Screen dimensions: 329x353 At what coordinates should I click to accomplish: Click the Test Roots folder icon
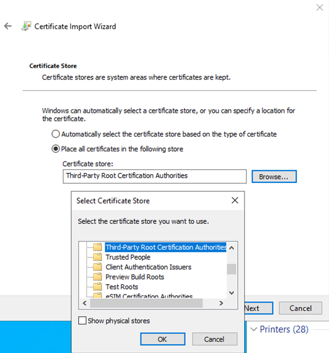(97, 287)
